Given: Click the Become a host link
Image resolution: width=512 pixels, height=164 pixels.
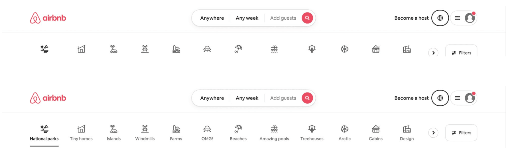Looking at the screenshot, I should click(411, 98).
